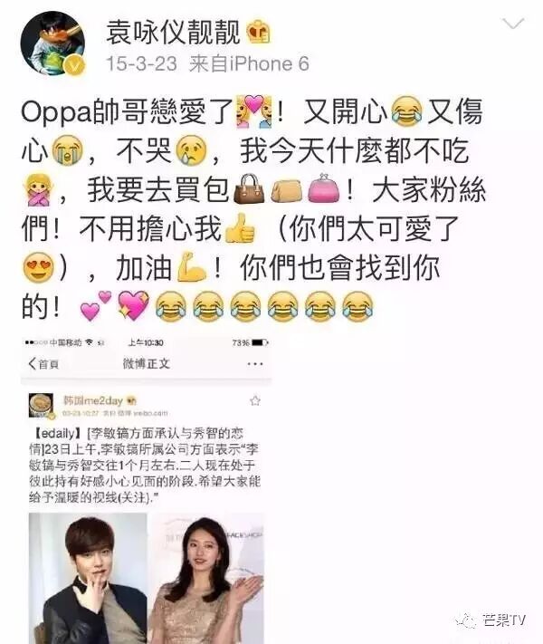Viewport: 543px width, 644px height.
Task: Toggle the star favorite icon
Action: point(255,400)
